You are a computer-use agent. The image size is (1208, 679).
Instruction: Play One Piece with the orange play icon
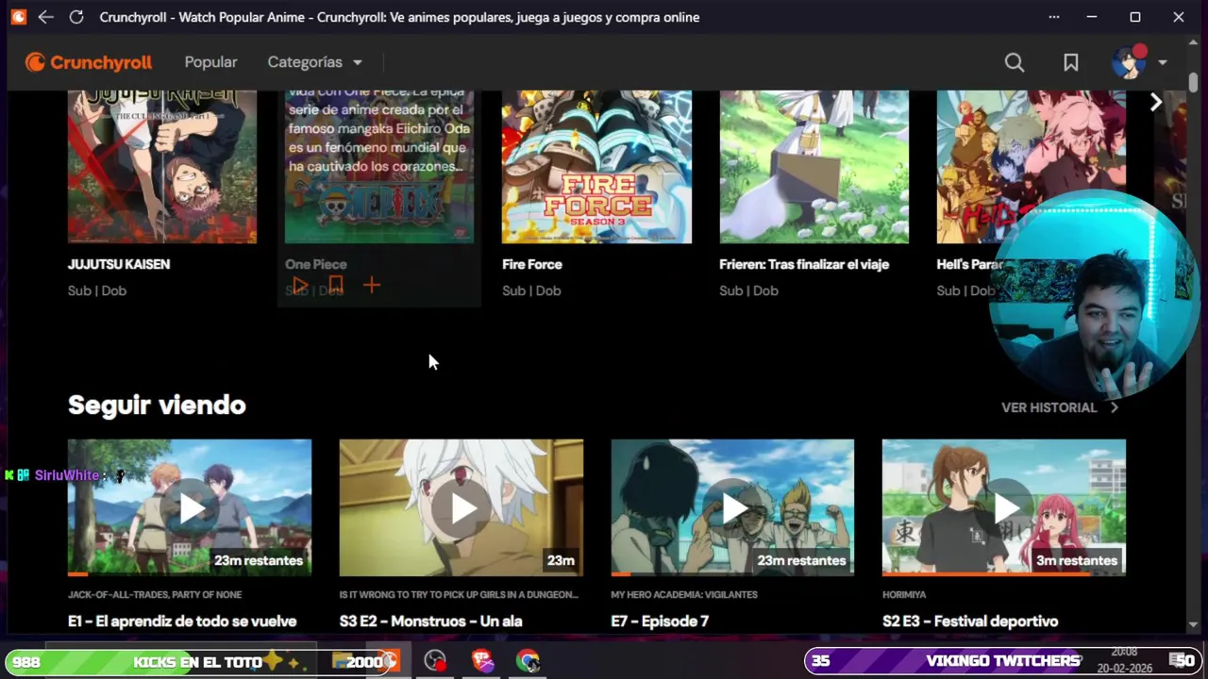click(299, 285)
